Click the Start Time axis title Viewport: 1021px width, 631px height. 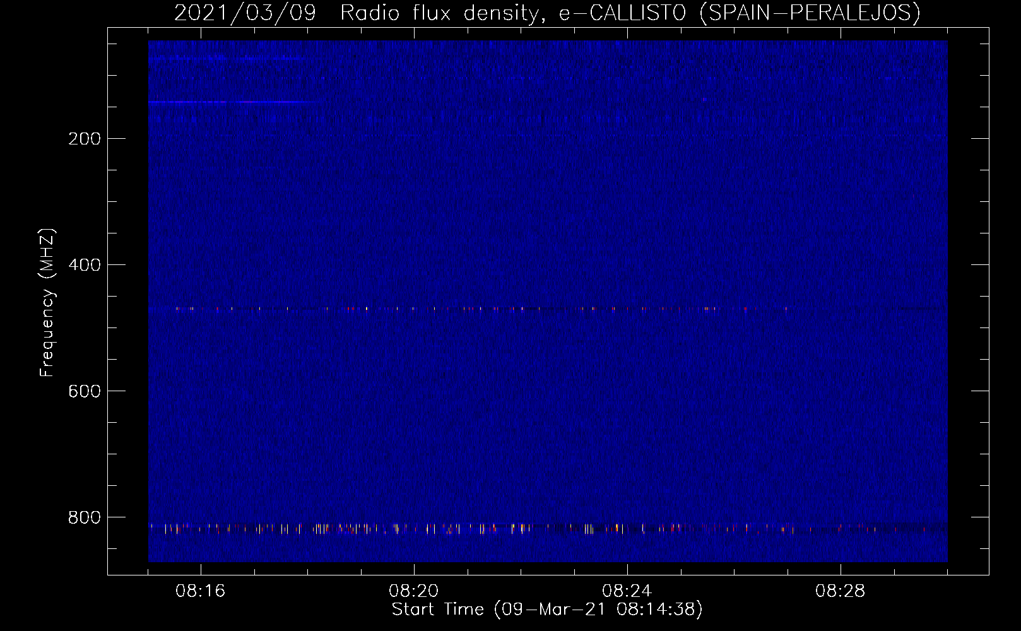click(437, 610)
